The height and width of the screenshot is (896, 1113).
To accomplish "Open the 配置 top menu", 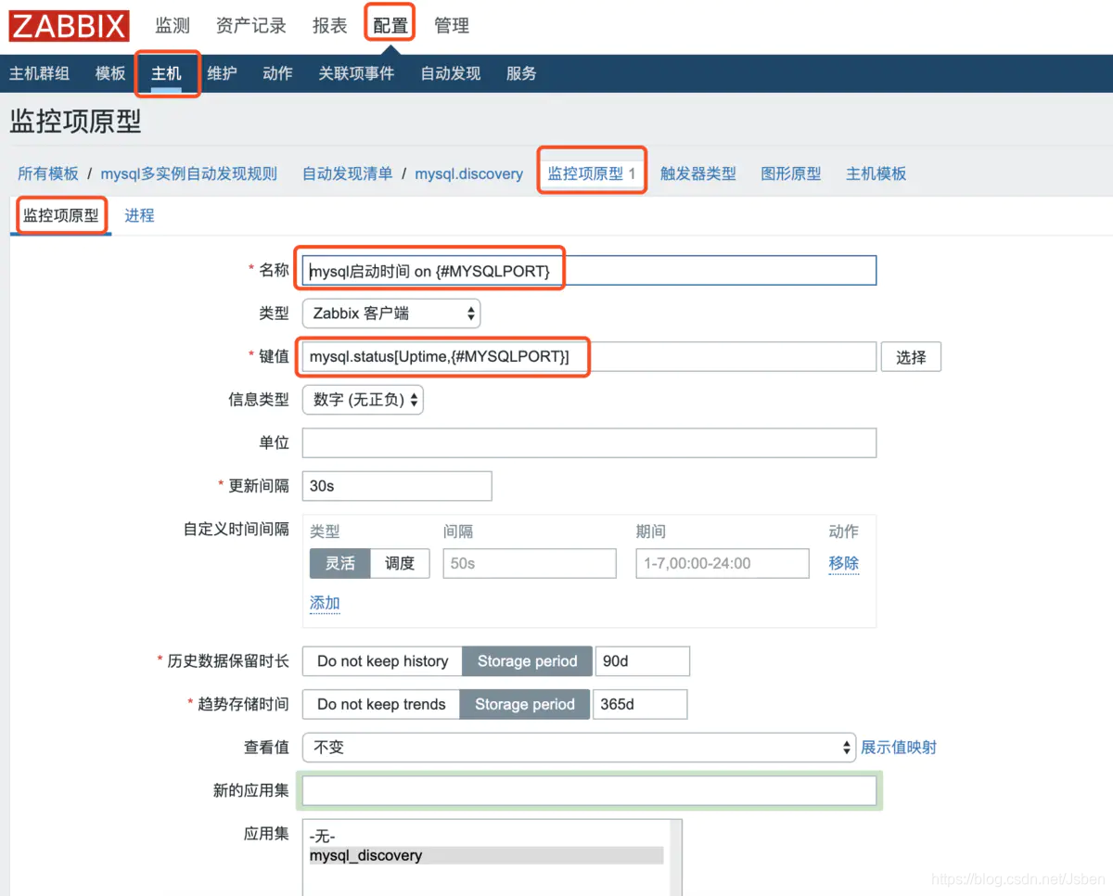I will [390, 26].
